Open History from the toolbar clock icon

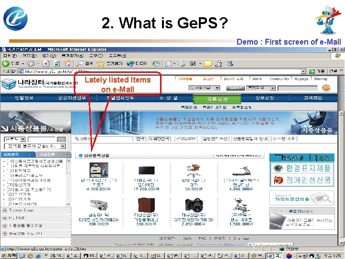[156, 64]
